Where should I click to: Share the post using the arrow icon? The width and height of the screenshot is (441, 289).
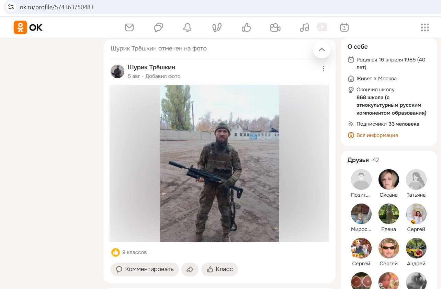point(190,269)
